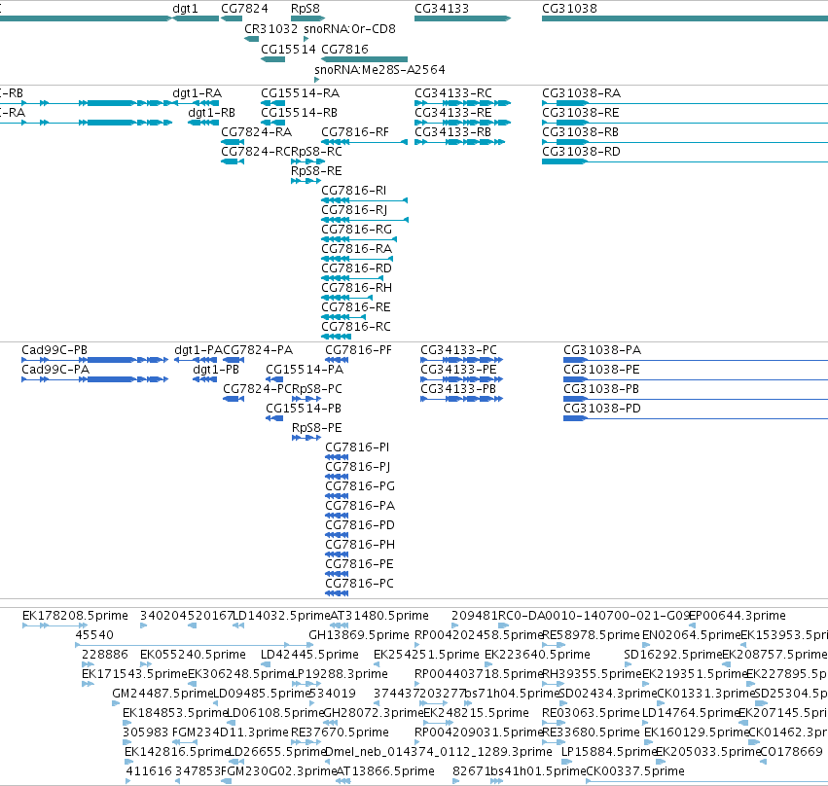828x786 pixels.
Task: Click the CG15514 gene label
Action: [288, 49]
